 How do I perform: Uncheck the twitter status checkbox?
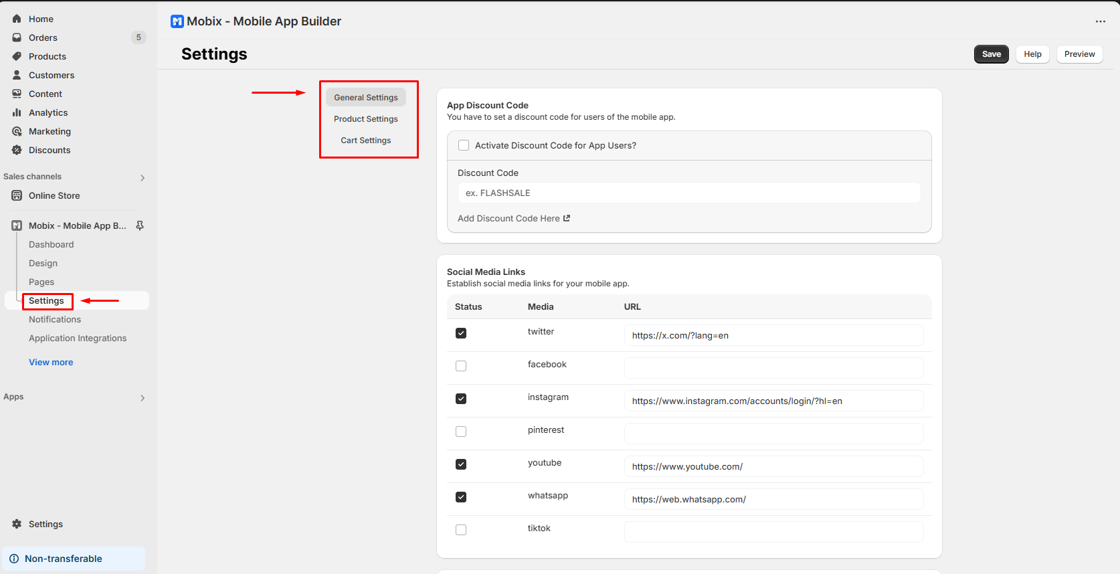461,333
